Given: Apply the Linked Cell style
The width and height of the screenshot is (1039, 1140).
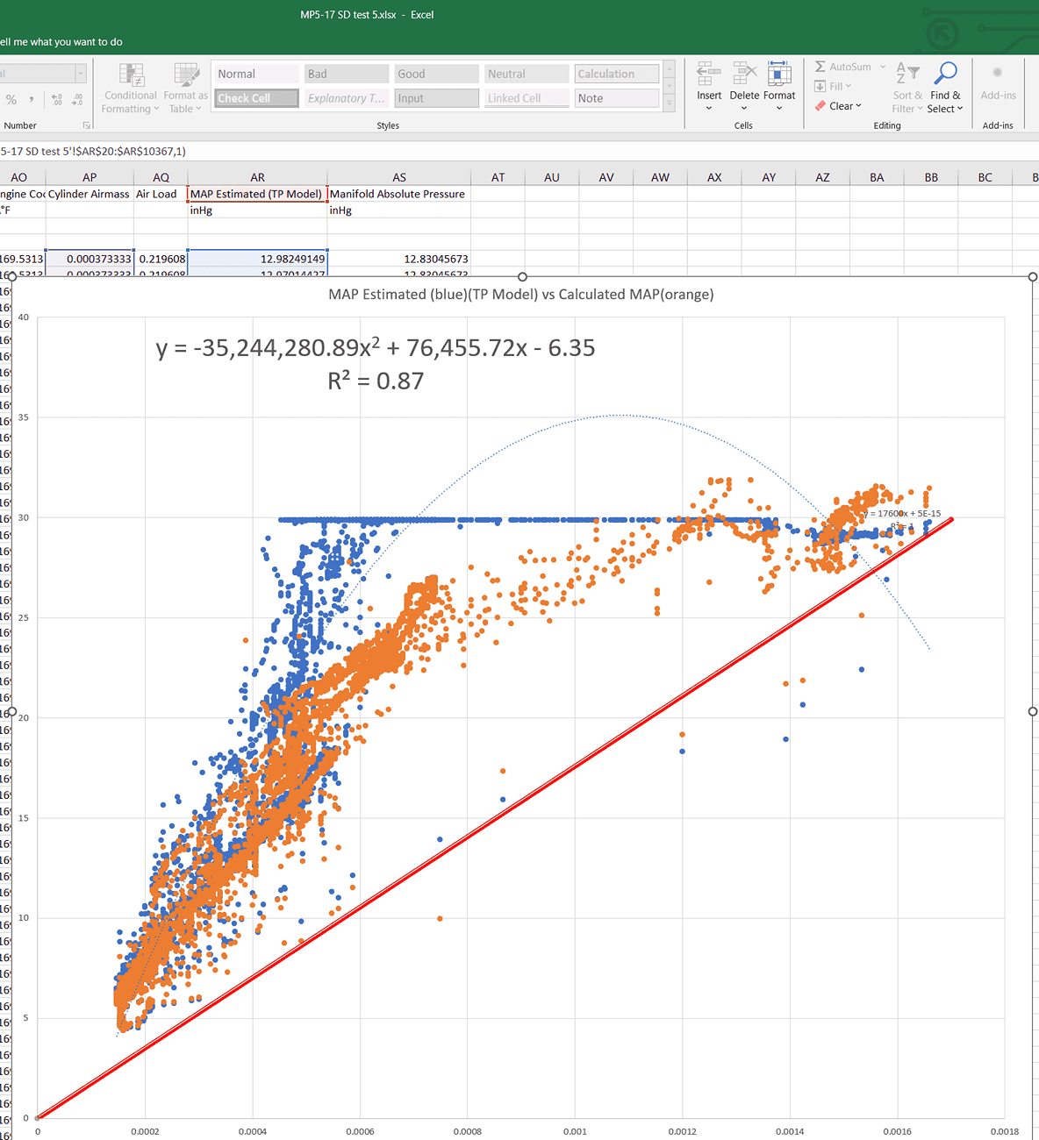Looking at the screenshot, I should tap(527, 98).
